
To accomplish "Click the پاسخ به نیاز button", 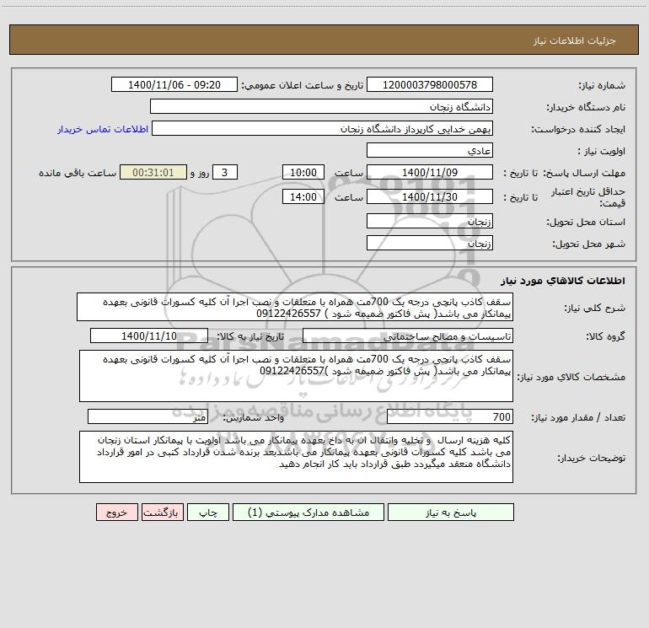I will (x=451, y=512).
